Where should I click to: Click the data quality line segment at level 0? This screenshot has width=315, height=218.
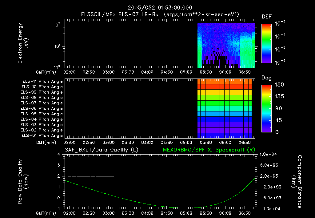click(211, 198)
